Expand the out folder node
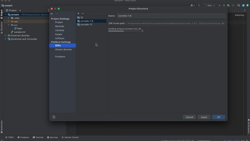The height and width of the screenshot is (141, 250). 9,22
